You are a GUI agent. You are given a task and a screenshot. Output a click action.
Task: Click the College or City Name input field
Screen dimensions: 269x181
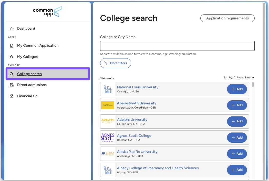(x=177, y=46)
